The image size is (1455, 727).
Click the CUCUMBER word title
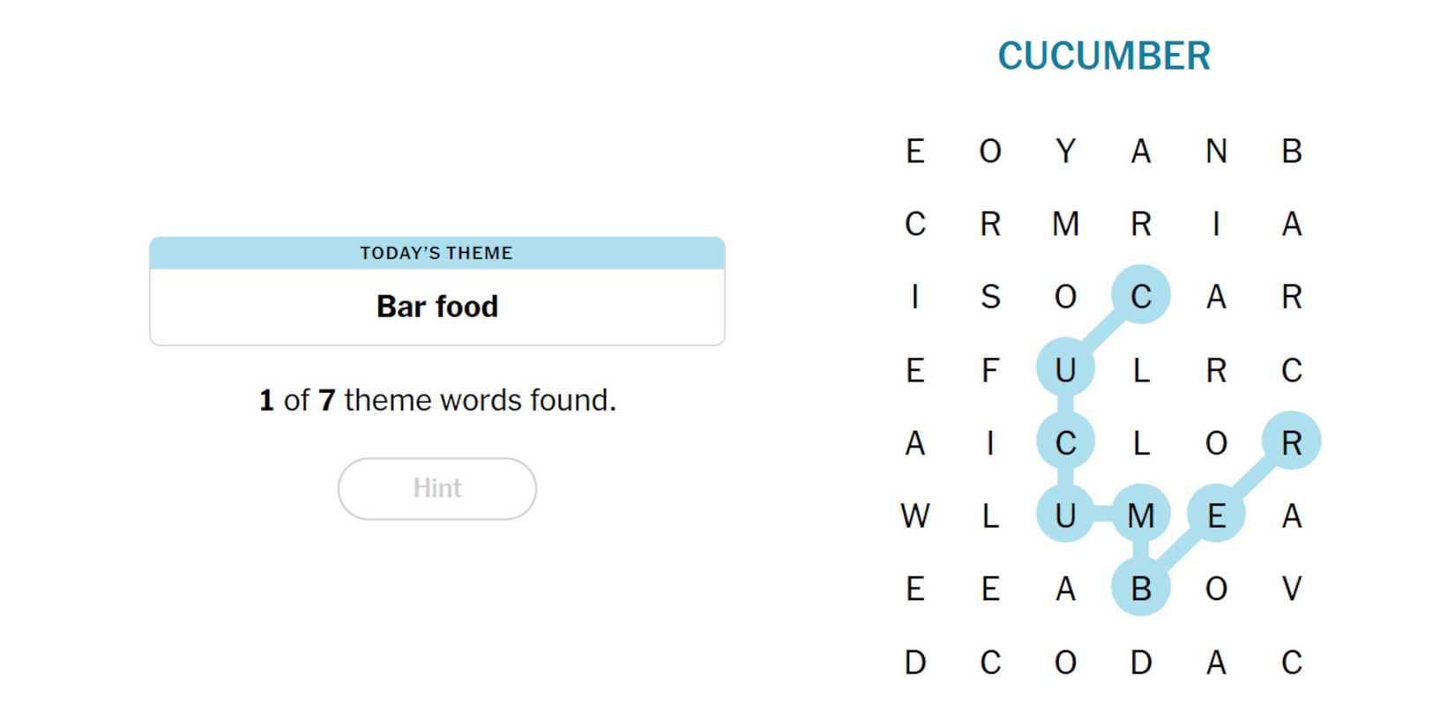(x=1103, y=56)
